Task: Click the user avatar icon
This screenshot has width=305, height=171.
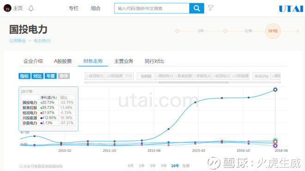Action: (7, 8)
